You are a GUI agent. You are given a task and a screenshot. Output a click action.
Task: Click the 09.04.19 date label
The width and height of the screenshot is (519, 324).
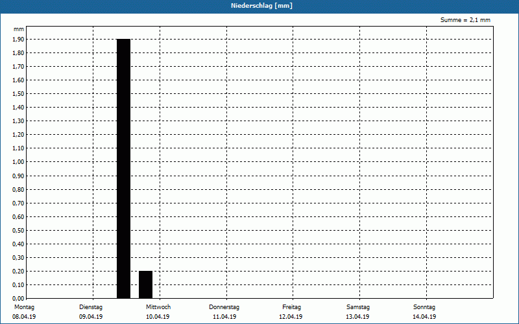[x=91, y=317]
